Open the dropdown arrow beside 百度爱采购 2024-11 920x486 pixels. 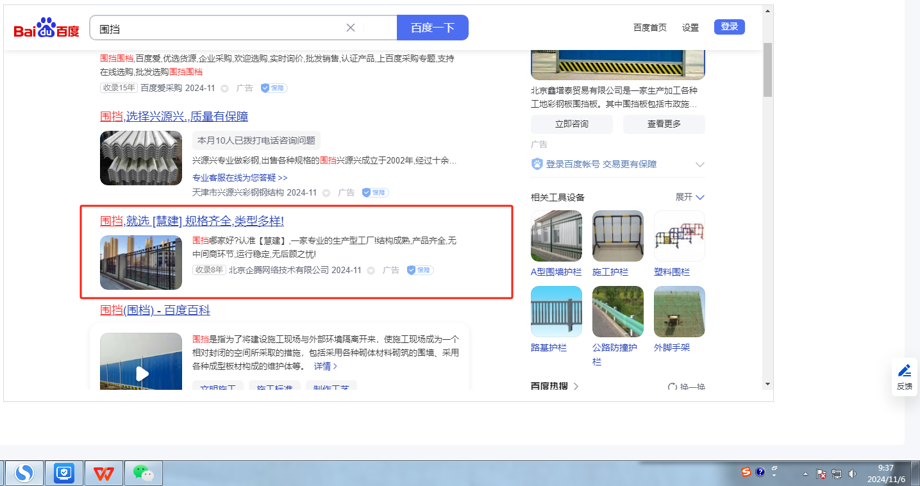pos(224,88)
